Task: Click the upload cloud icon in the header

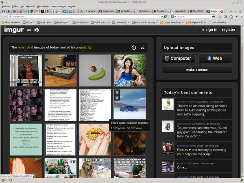Action: [37, 30]
